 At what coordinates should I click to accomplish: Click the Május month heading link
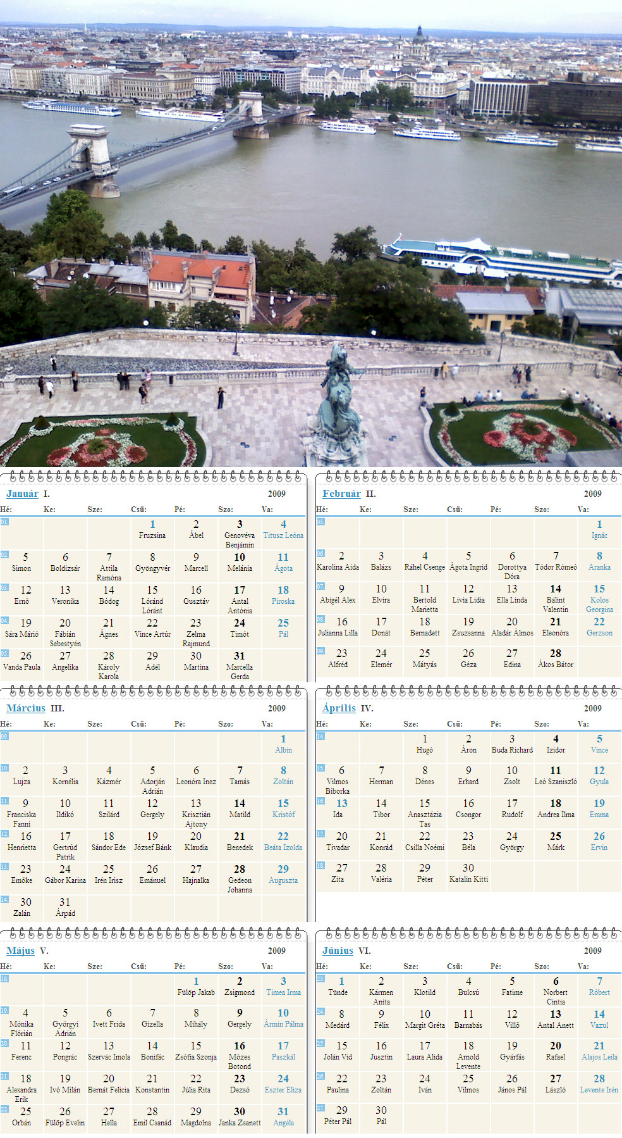pyautogui.click(x=20, y=951)
